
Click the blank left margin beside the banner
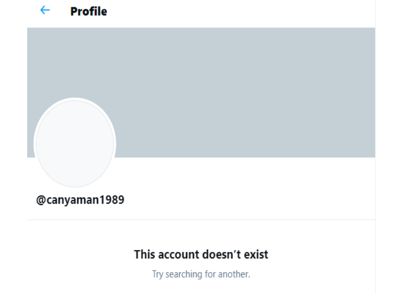click(x=13, y=94)
